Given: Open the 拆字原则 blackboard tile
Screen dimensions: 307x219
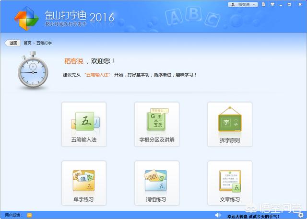Looking at the screenshot, I should (230, 124).
